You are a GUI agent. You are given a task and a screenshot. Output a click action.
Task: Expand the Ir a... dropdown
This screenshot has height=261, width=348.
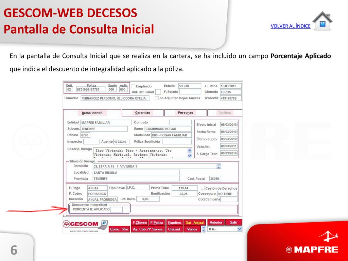pos(239,229)
